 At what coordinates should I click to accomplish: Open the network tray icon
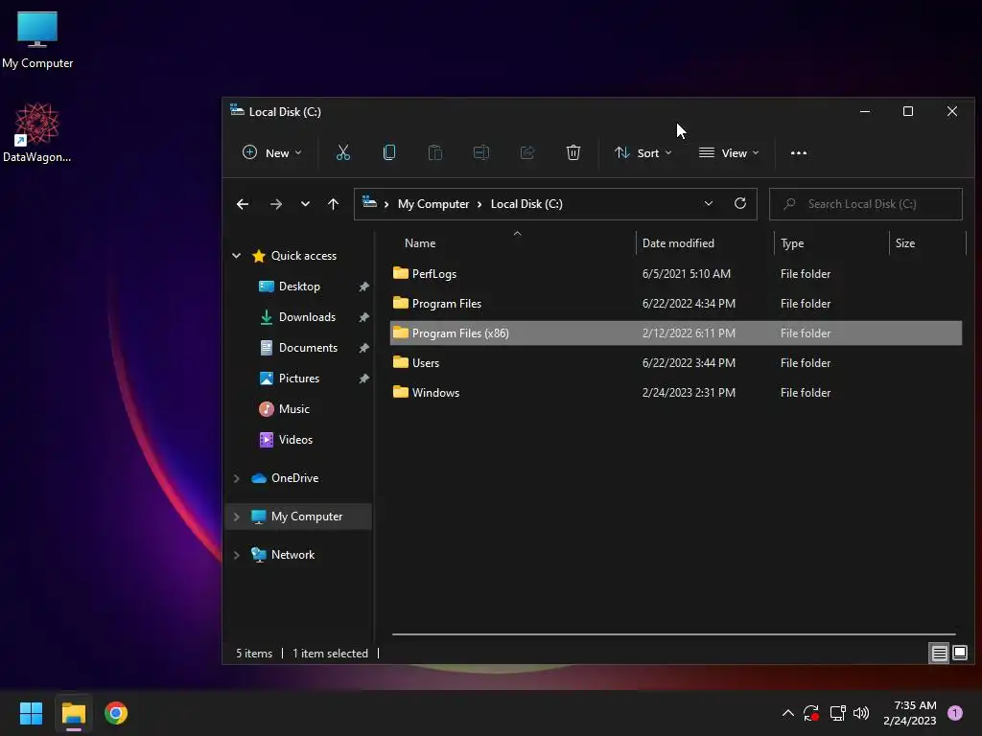(837, 713)
